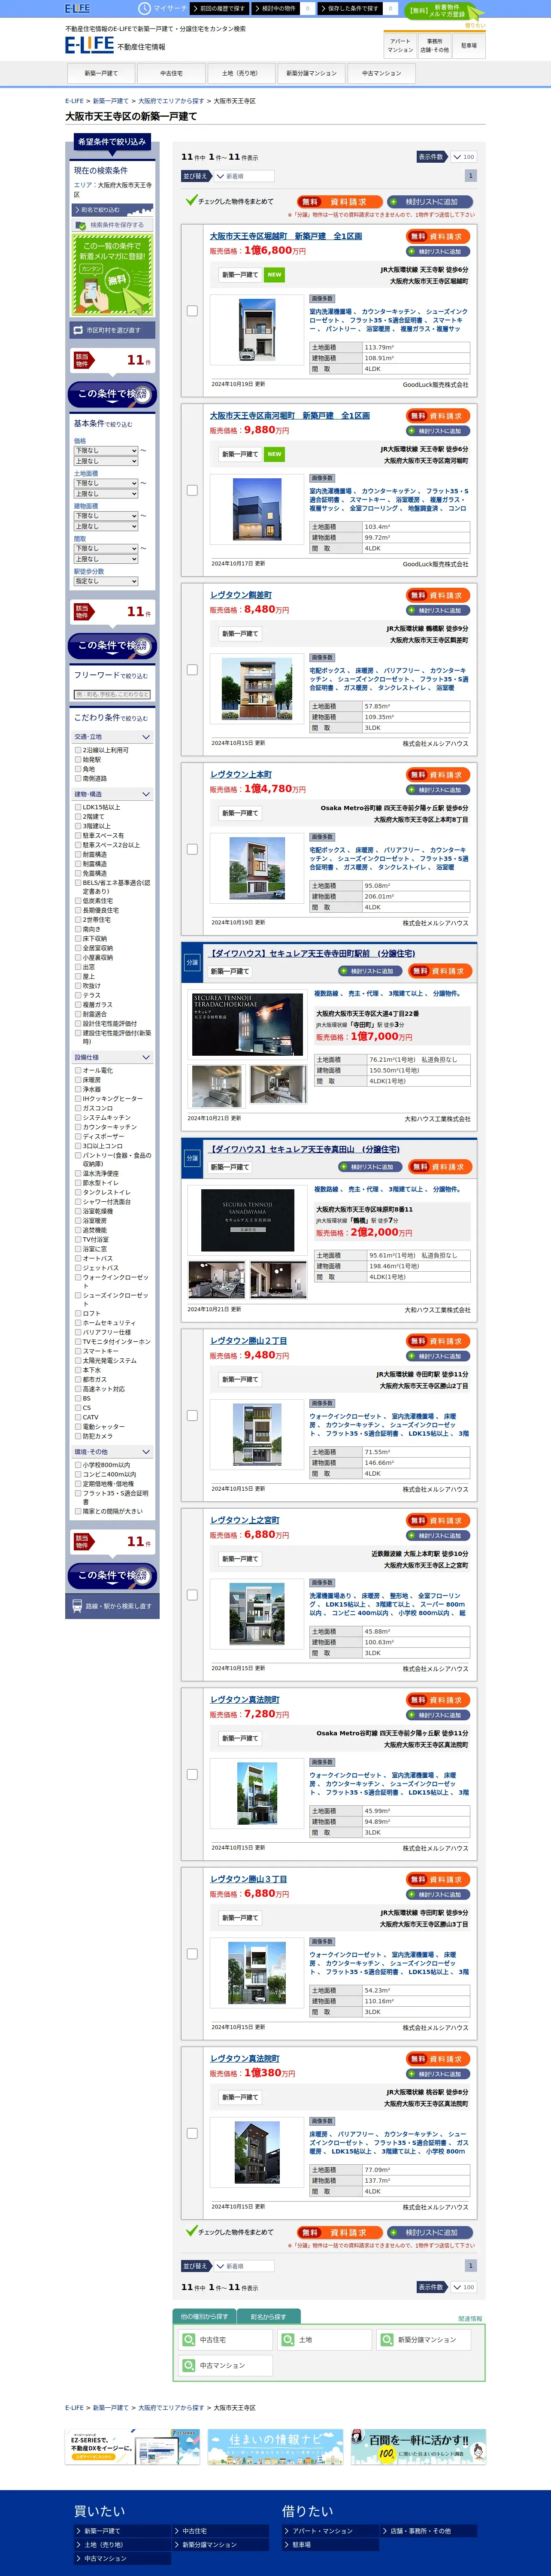Click the first この条件で検索 magnifier button

pyautogui.click(x=112, y=394)
